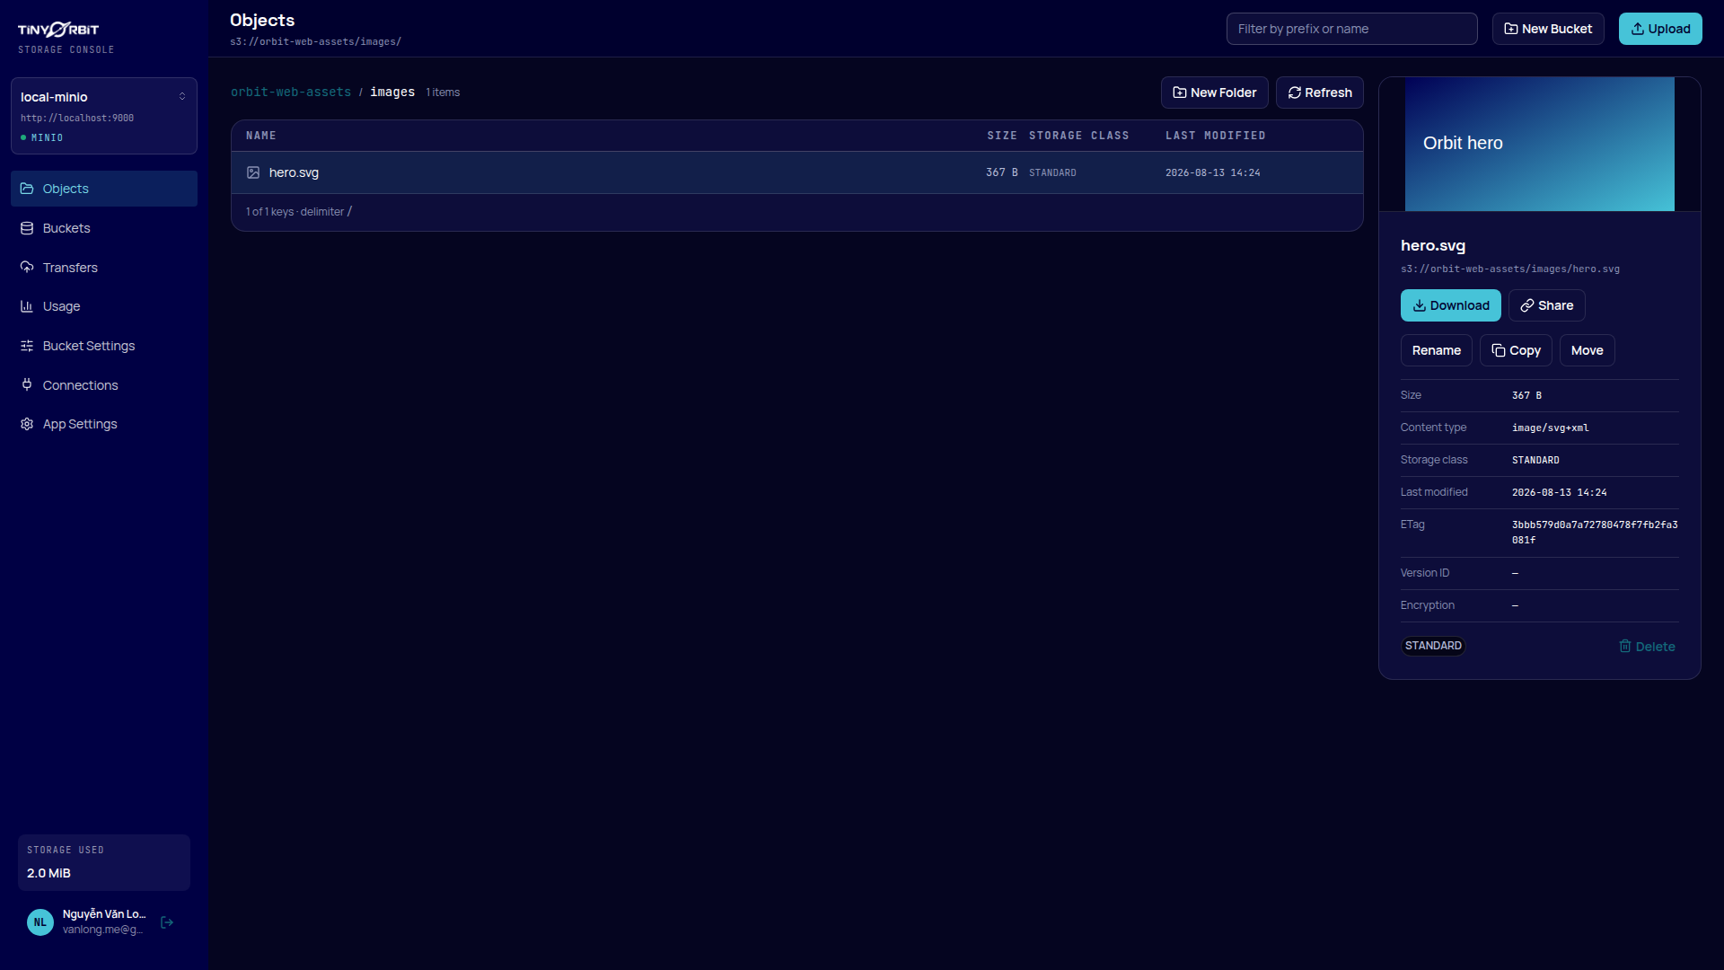Move the hero.svg object

[1588, 350]
